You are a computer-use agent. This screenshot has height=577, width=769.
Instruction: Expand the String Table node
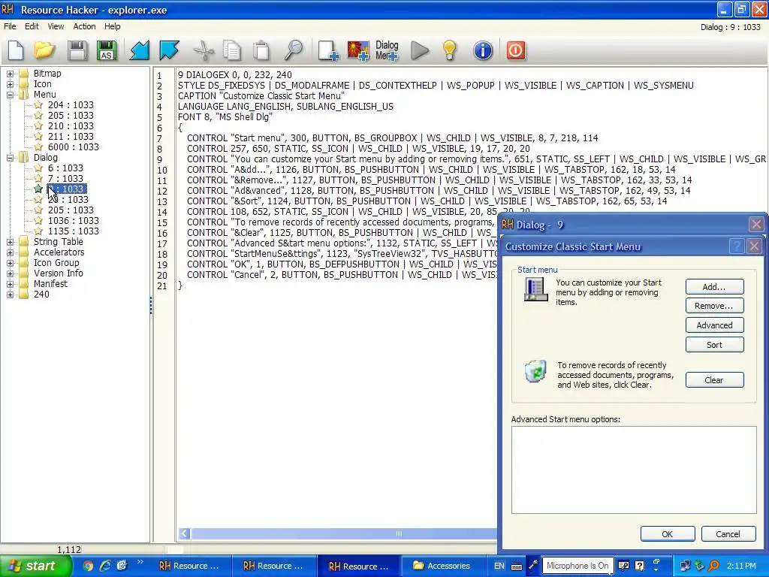click(x=10, y=242)
